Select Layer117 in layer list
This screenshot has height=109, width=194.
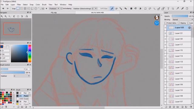[179, 45]
